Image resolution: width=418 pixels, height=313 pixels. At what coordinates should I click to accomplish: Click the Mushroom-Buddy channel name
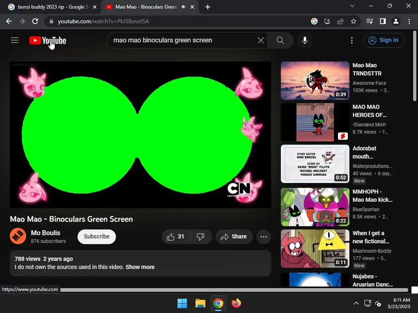[372, 251]
